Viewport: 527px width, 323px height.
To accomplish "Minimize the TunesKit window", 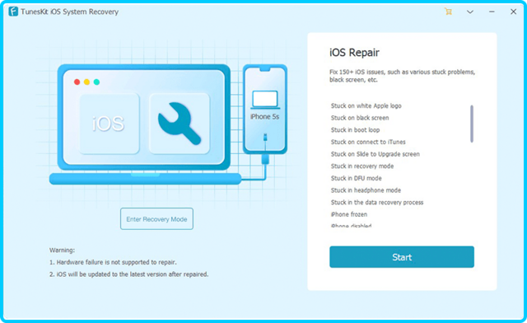I will click(x=492, y=12).
